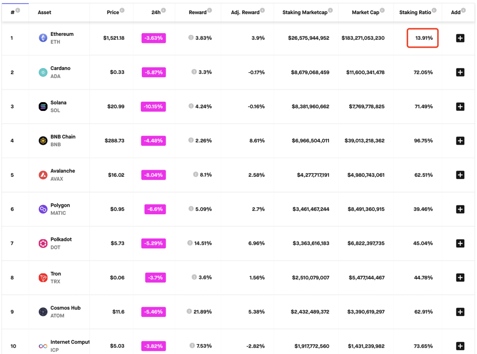Add Tron using its plus icon

tap(460, 278)
